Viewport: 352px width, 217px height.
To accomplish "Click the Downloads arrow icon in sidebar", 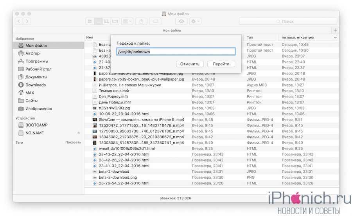I will click(x=21, y=85).
